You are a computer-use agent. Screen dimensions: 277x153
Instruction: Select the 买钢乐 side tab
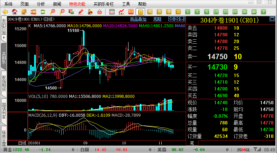click(4, 58)
